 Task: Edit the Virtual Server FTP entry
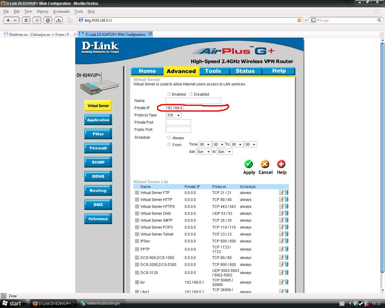click(x=281, y=192)
